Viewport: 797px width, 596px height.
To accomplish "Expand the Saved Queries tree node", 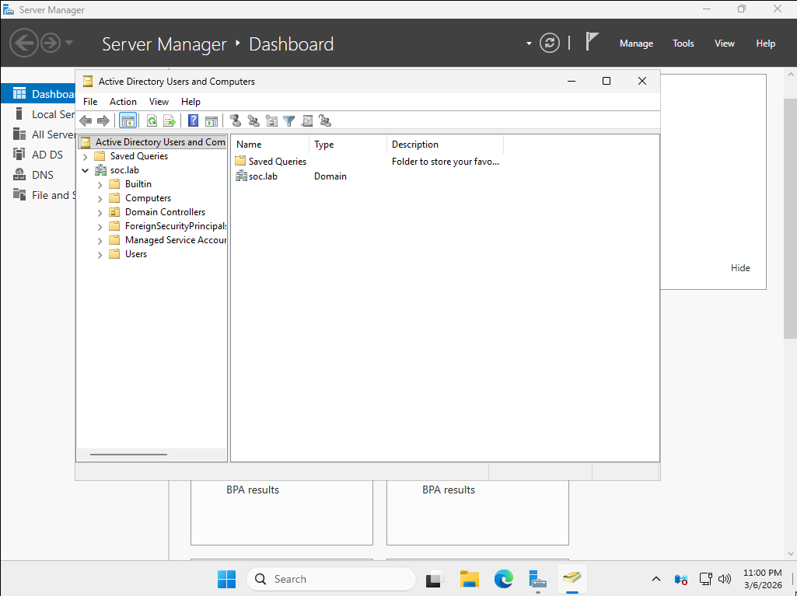I will pyautogui.click(x=86, y=156).
